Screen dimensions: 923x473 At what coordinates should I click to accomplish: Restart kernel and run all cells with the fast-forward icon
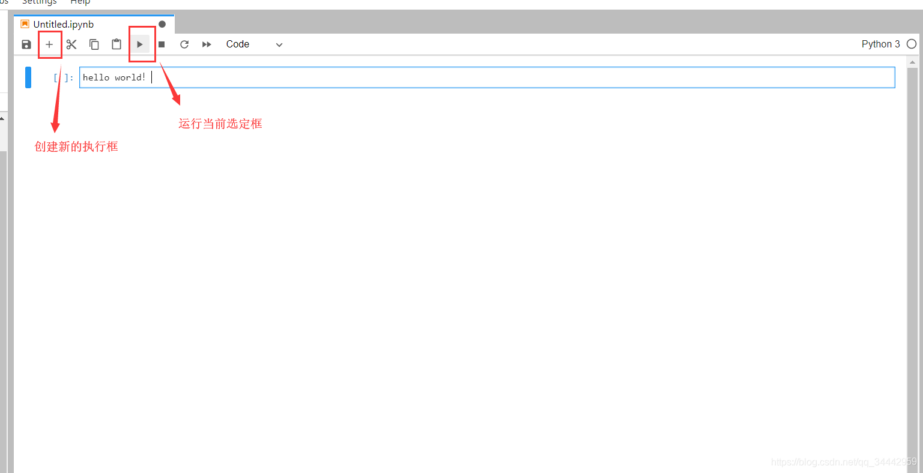pyautogui.click(x=207, y=44)
